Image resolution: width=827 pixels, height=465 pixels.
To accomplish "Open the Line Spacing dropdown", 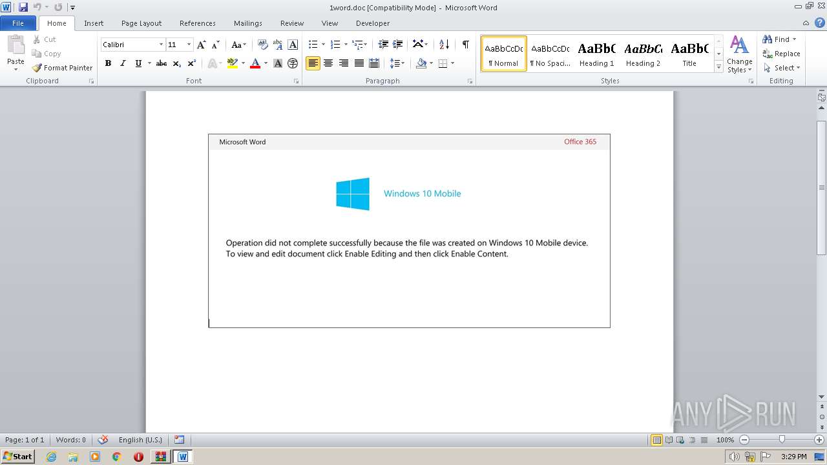I will [x=397, y=63].
